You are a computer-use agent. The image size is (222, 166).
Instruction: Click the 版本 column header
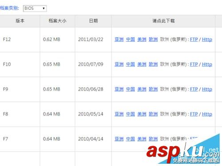pyautogui.click(x=20, y=21)
